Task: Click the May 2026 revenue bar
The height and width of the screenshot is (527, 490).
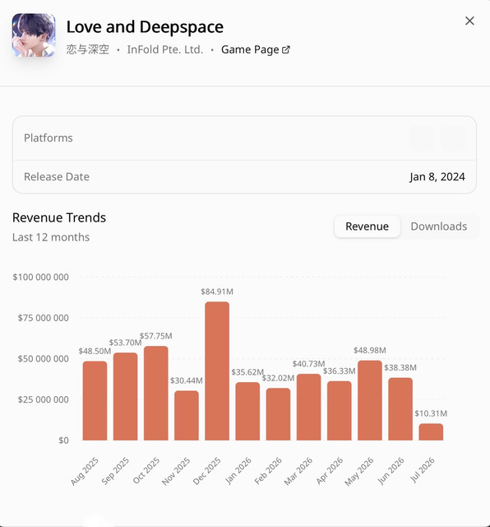Action: coord(370,400)
